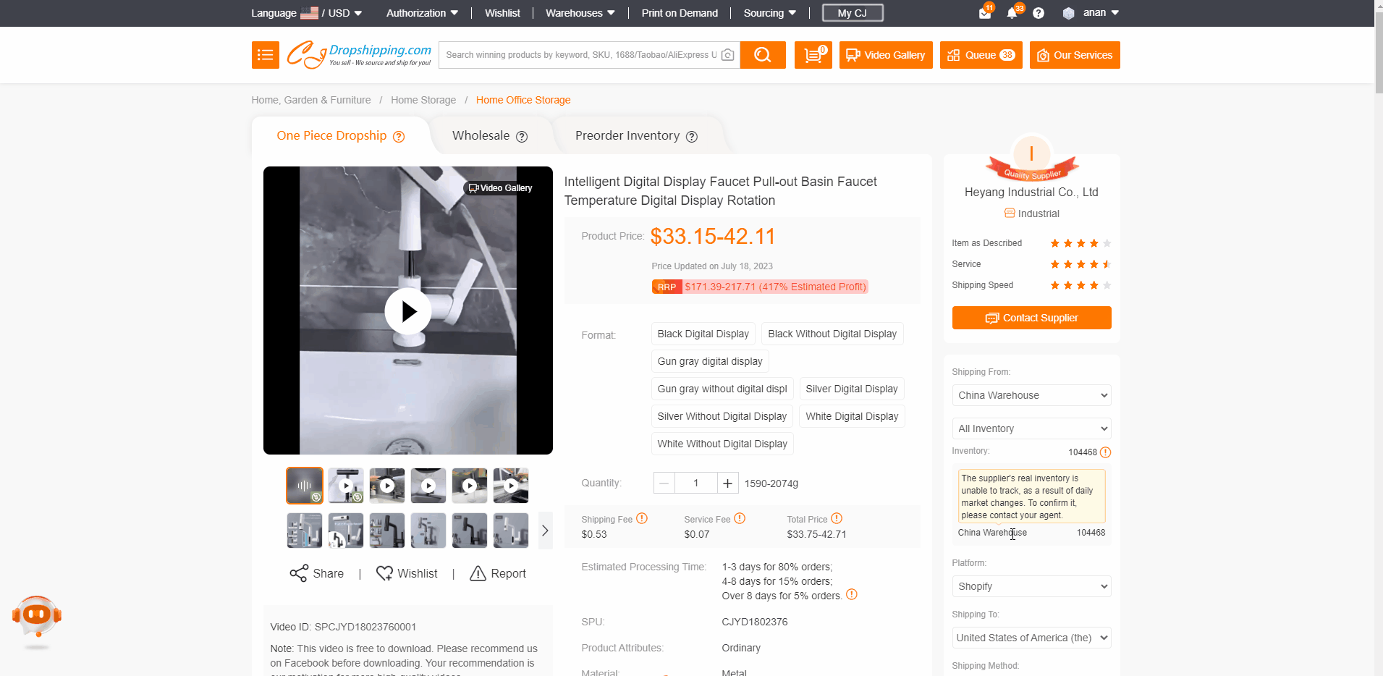Click the camera image search icon
This screenshot has width=1383, height=676.
[728, 55]
